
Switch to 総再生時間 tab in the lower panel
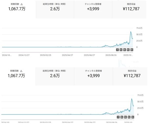click(55, 76)
